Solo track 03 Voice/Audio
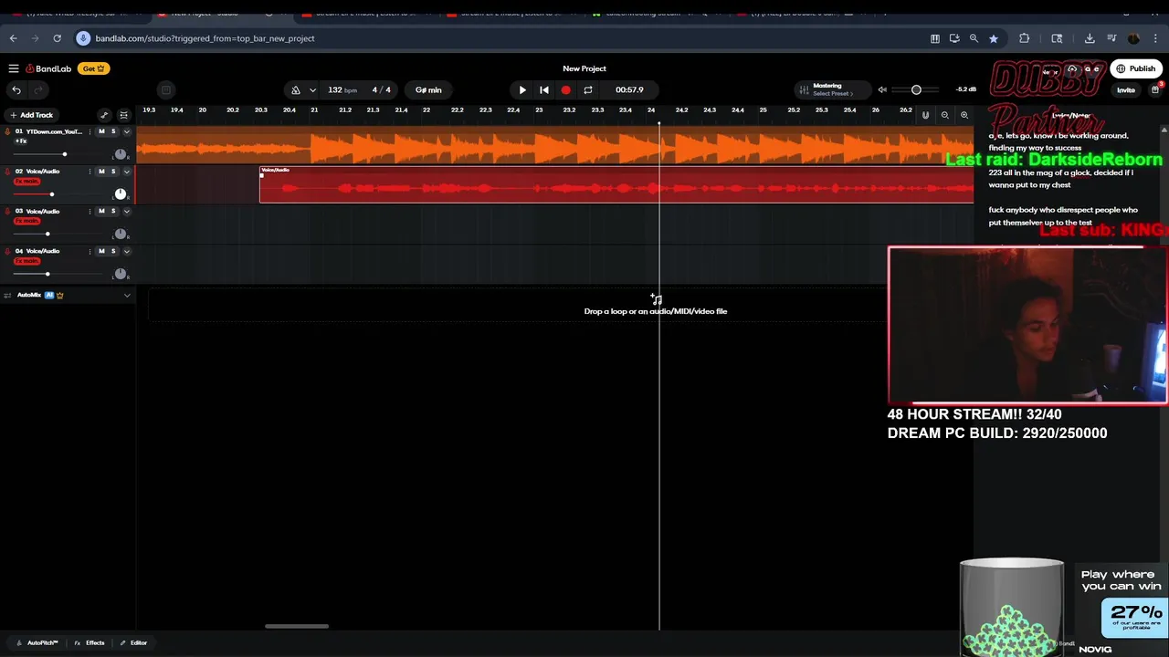 coord(113,211)
